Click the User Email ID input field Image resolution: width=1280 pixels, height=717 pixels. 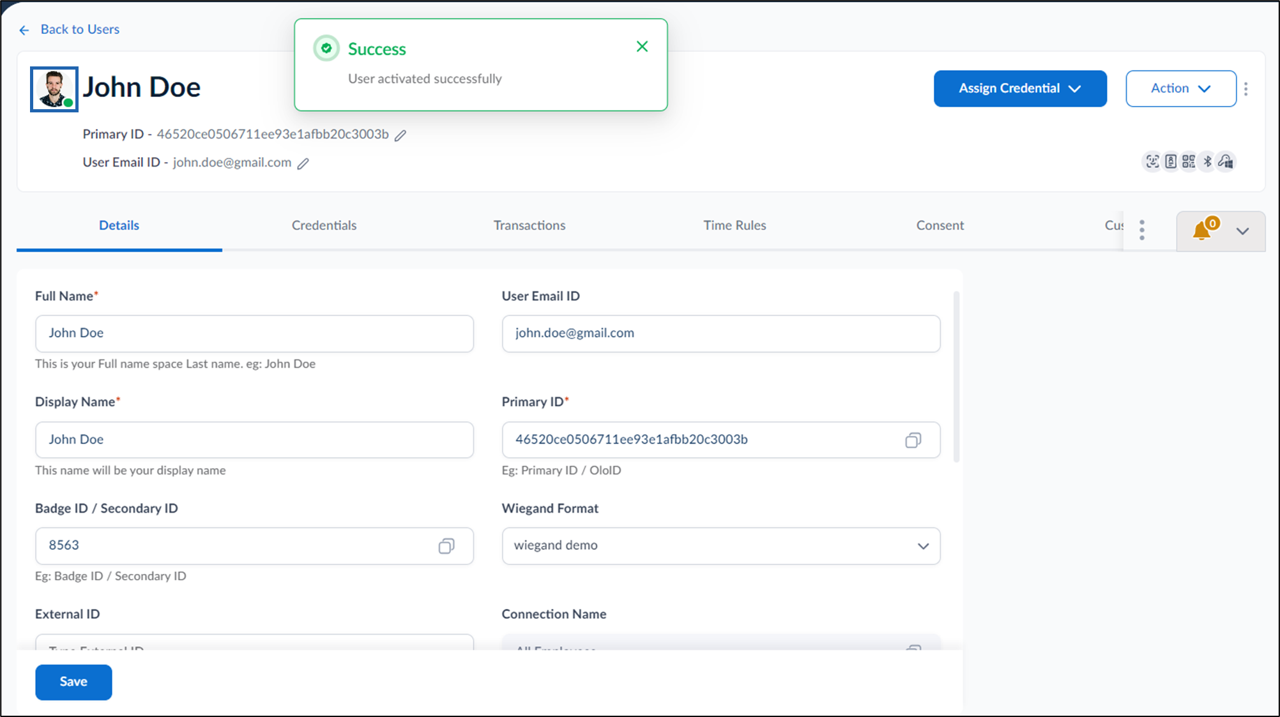coord(720,333)
